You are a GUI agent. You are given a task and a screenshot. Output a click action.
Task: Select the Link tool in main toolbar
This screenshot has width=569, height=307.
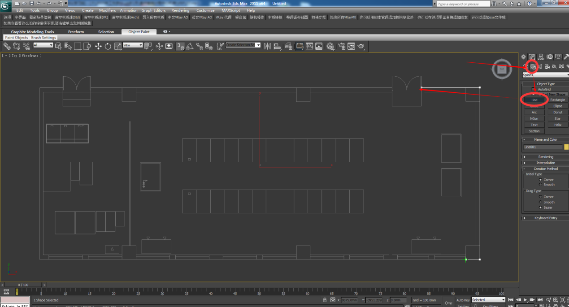7,46
